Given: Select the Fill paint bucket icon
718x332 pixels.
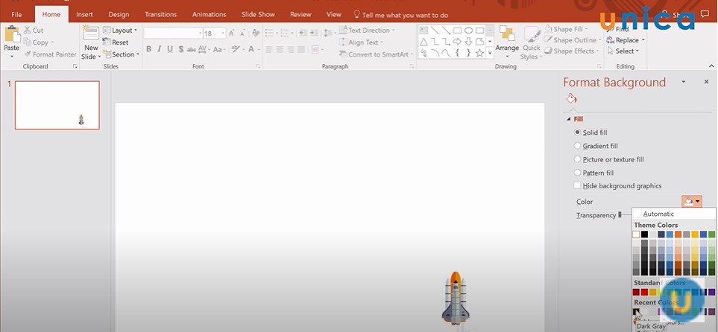Looking at the screenshot, I should pyautogui.click(x=571, y=99).
